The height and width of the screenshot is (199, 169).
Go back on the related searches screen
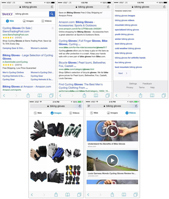tap(116, 95)
